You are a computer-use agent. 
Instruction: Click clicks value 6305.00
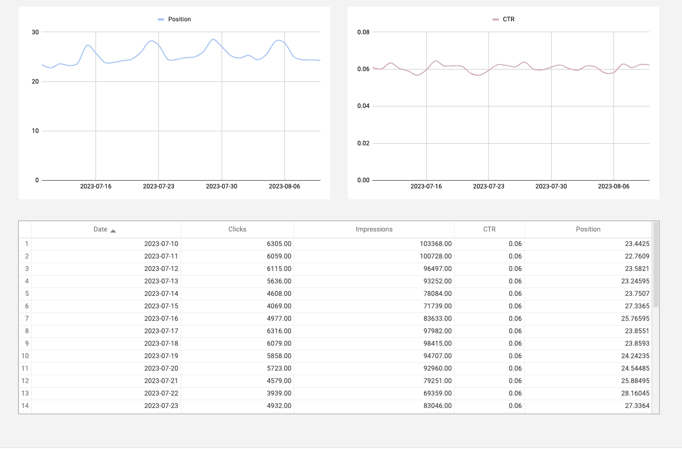(280, 243)
